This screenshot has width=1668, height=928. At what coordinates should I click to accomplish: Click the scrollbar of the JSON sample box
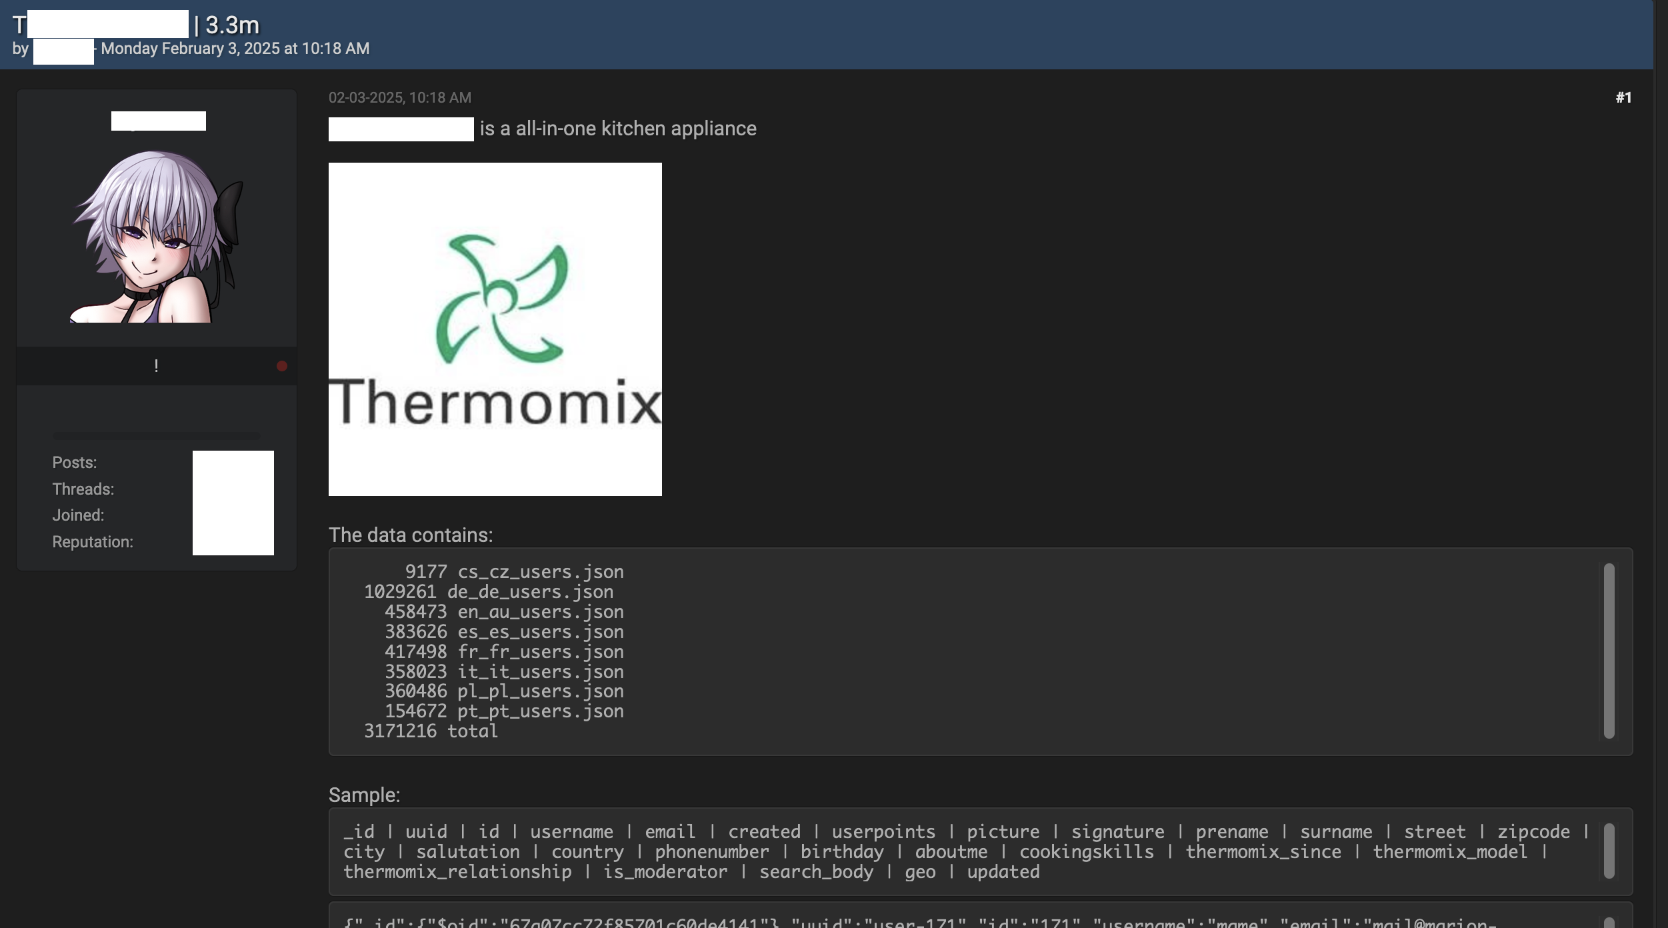(1609, 923)
